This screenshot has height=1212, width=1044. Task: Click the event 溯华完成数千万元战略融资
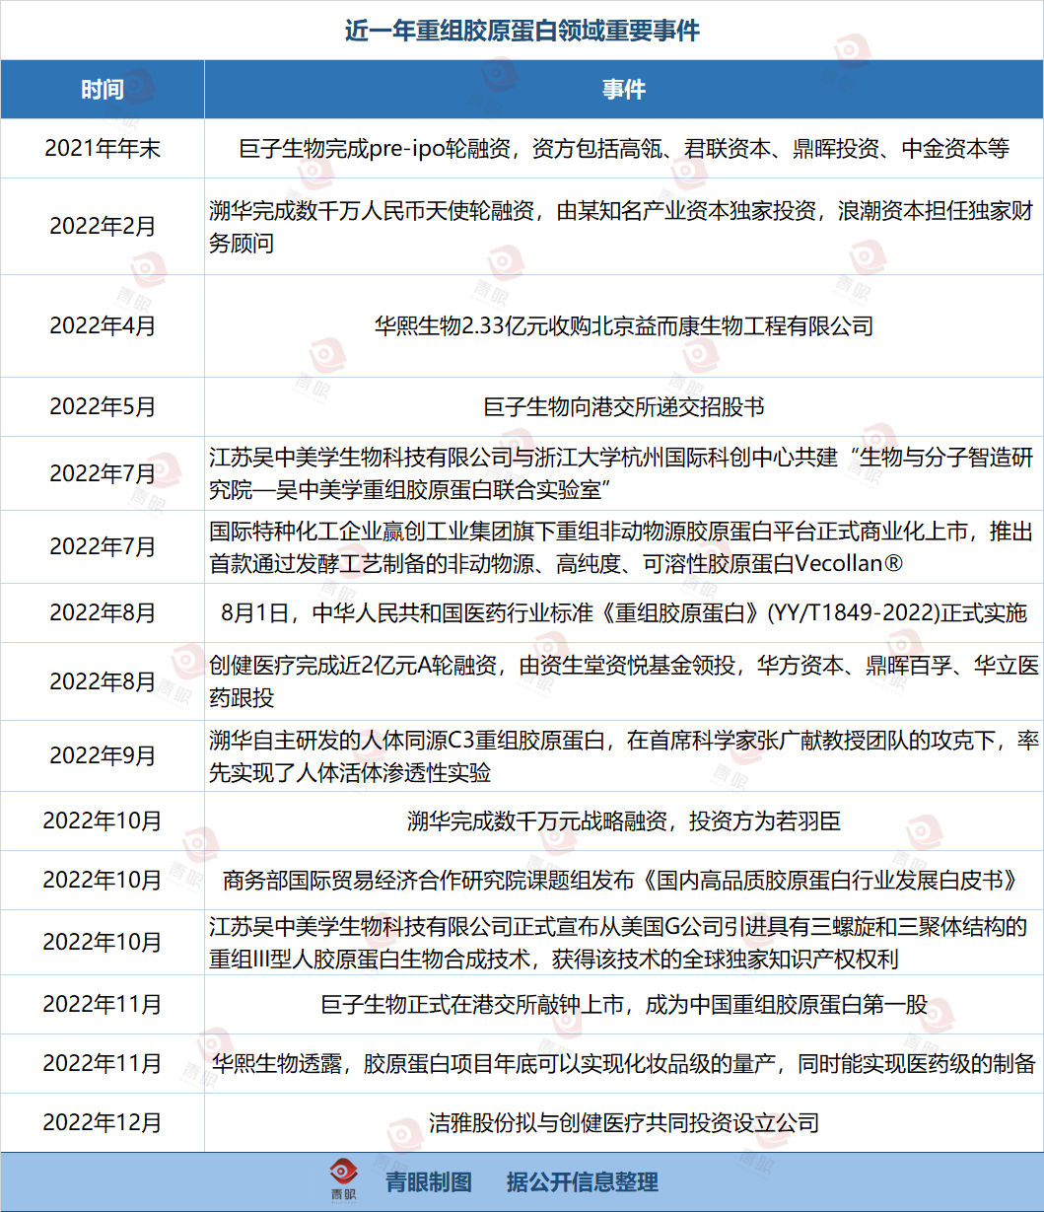(x=624, y=820)
